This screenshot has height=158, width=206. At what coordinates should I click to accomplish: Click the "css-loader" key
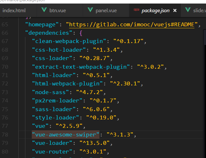(52, 58)
